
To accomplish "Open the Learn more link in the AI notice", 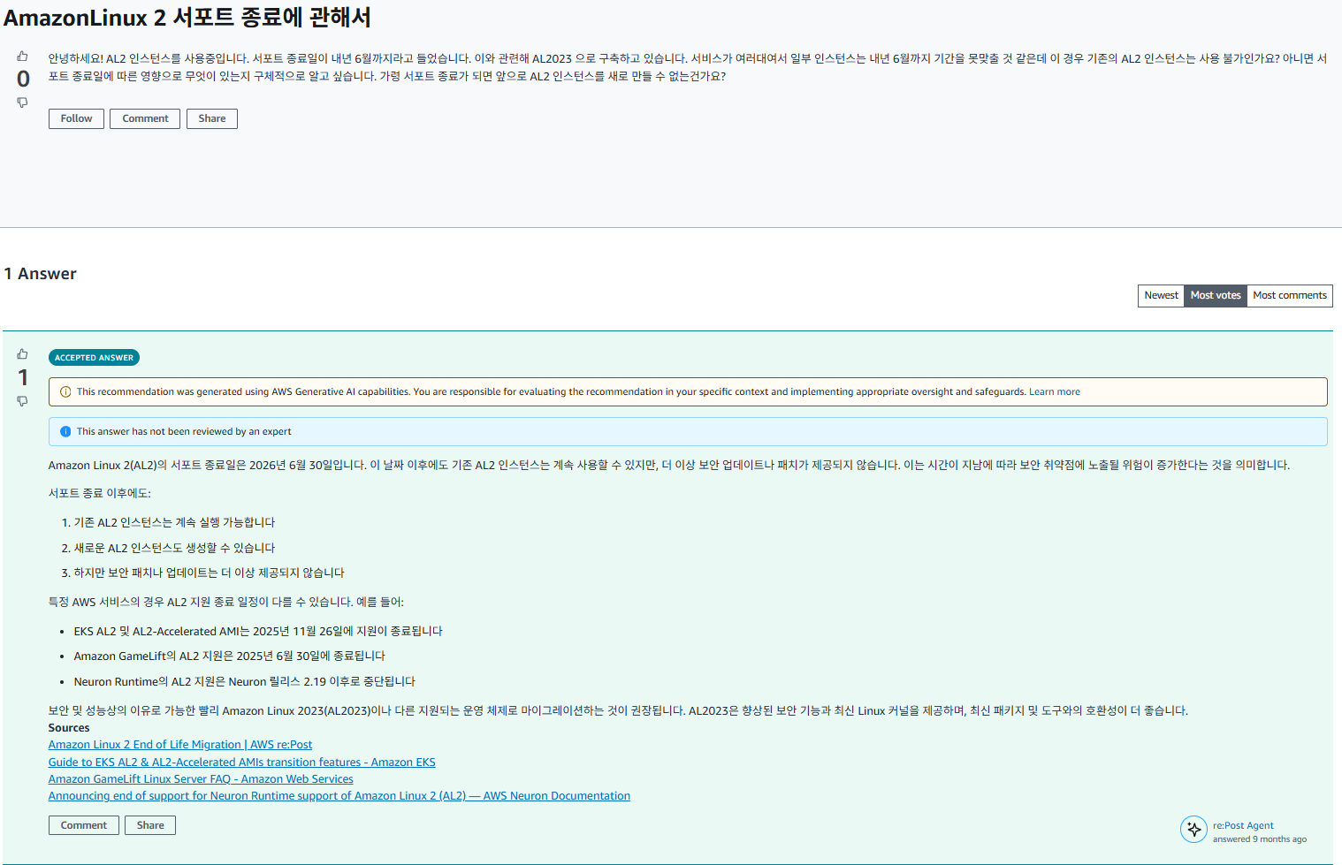I will [x=1054, y=392].
